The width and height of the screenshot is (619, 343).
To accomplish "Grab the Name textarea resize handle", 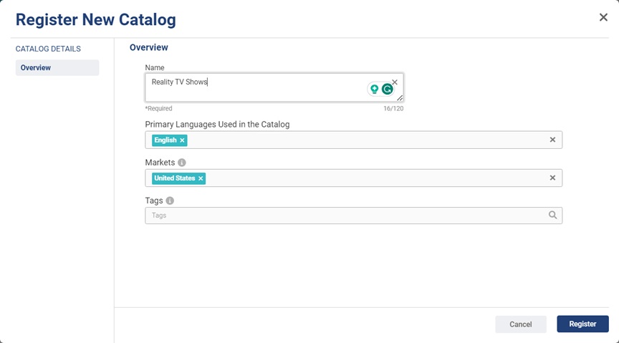I will pyautogui.click(x=400, y=98).
